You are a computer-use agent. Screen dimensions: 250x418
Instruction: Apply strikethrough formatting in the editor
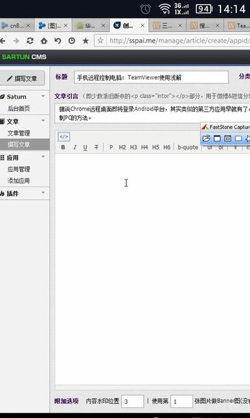coord(97,147)
